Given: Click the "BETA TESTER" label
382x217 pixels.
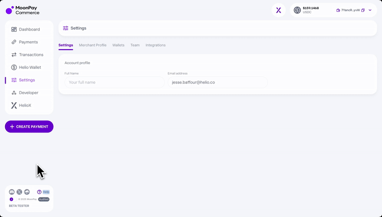Looking at the screenshot, I should 19,206.
